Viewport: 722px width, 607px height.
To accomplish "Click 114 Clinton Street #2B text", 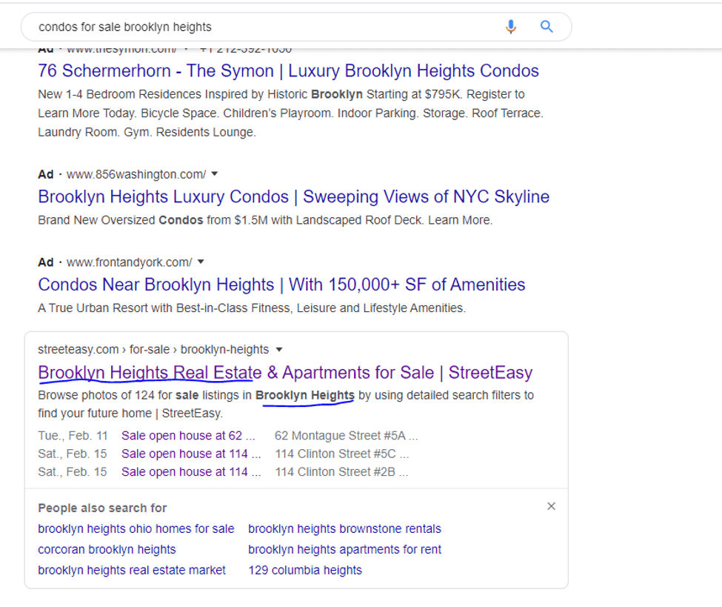I will (x=341, y=472).
